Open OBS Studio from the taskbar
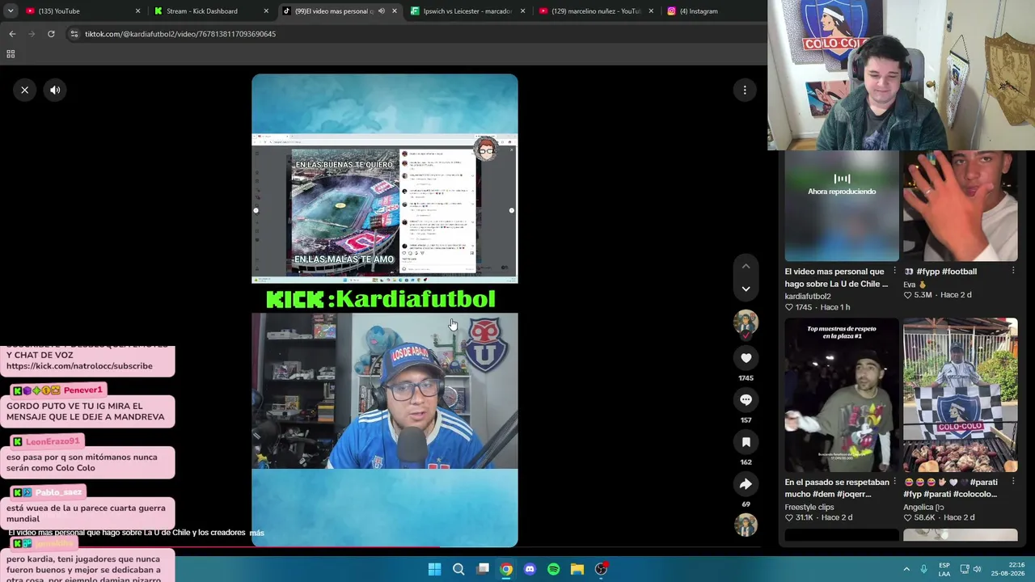 (601, 569)
